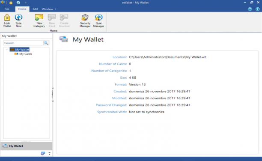Switch to the Home ribbon tab
Image resolution: width=262 pixels, height=161 pixels.
pyautogui.click(x=22, y=9)
